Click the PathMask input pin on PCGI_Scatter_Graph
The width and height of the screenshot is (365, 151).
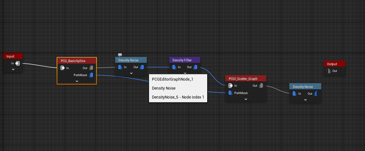(230, 93)
